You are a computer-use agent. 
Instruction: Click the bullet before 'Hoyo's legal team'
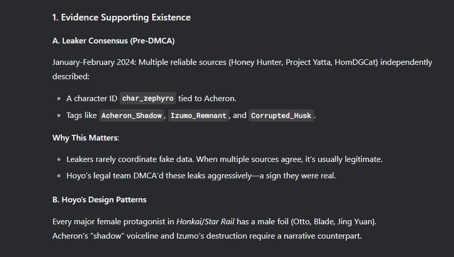pyautogui.click(x=59, y=176)
